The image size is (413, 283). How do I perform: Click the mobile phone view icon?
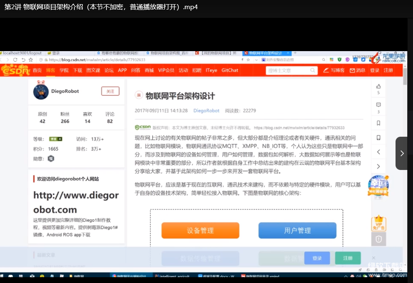click(378, 138)
